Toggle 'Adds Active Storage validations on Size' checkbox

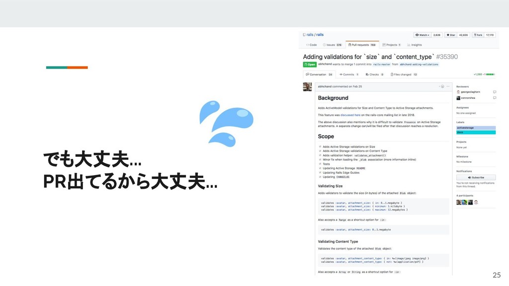(320, 146)
